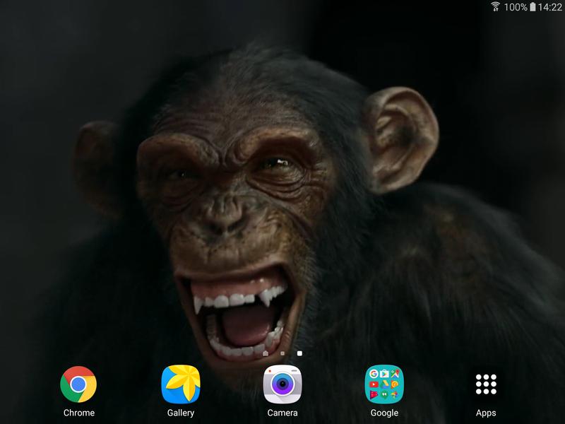Tap the 100% battery percentage

tap(516, 7)
